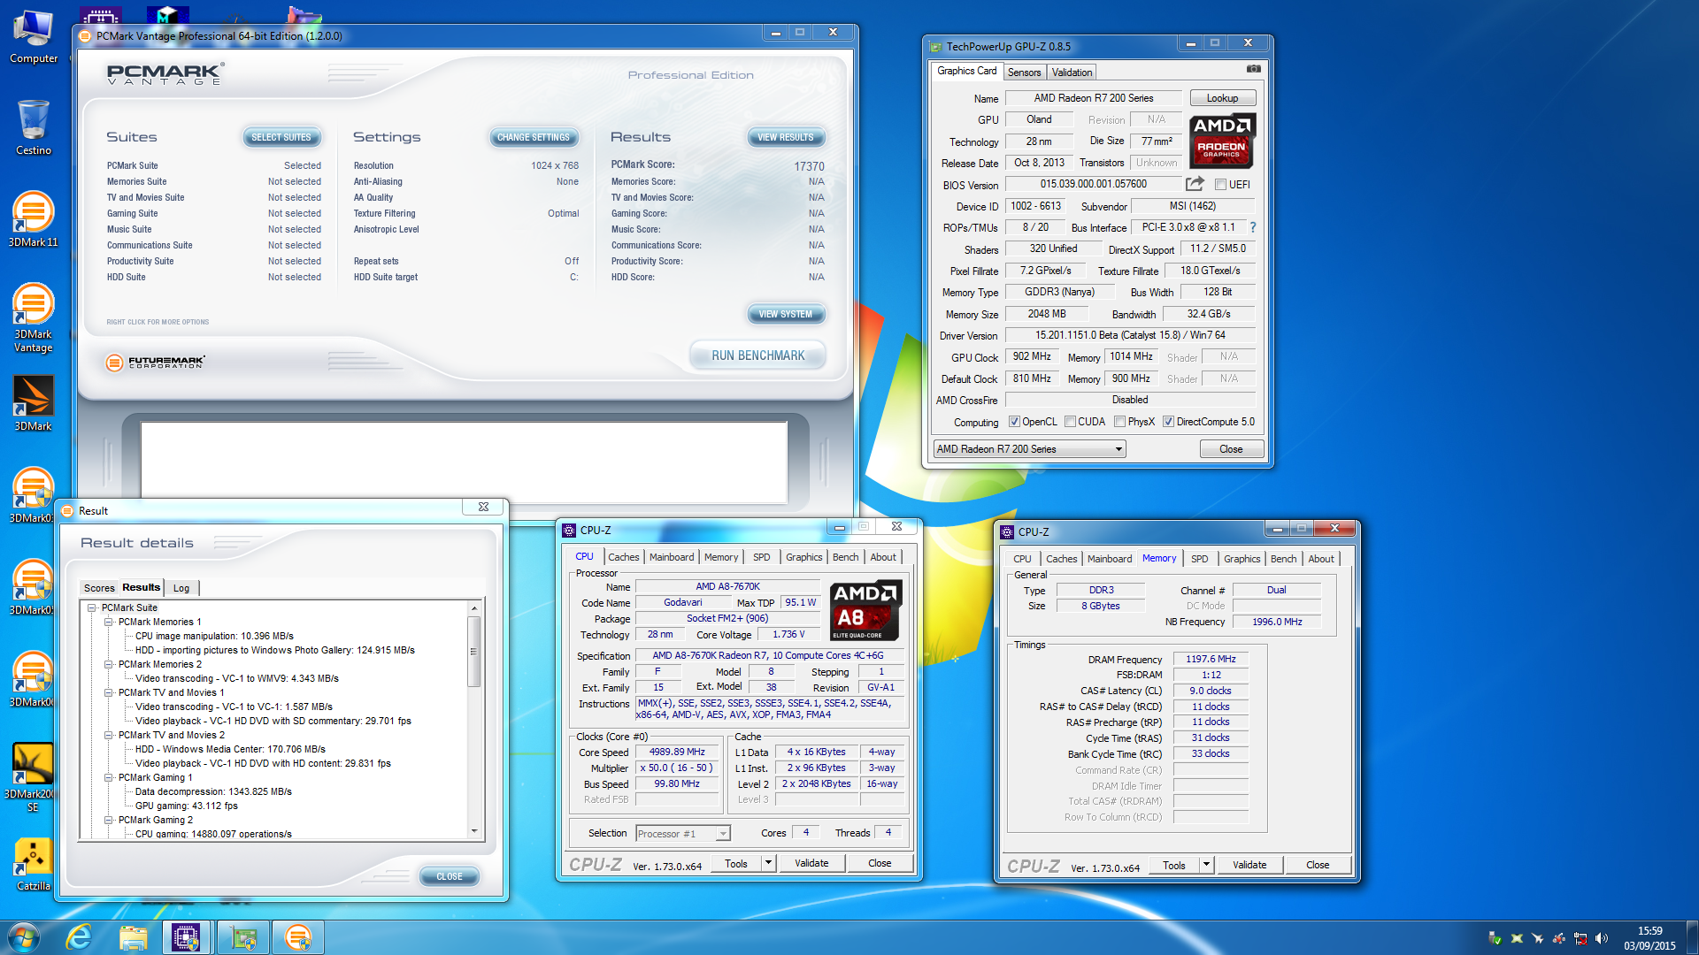Screen dimensions: 1699x955
Task: Switch to PCMark Vantage via its taskbar icon
Action: pos(298,937)
